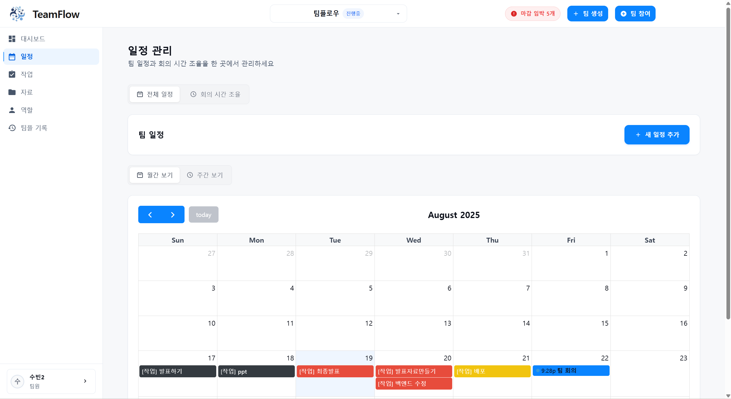Select the 일정 calendar icon in sidebar

click(x=12, y=57)
